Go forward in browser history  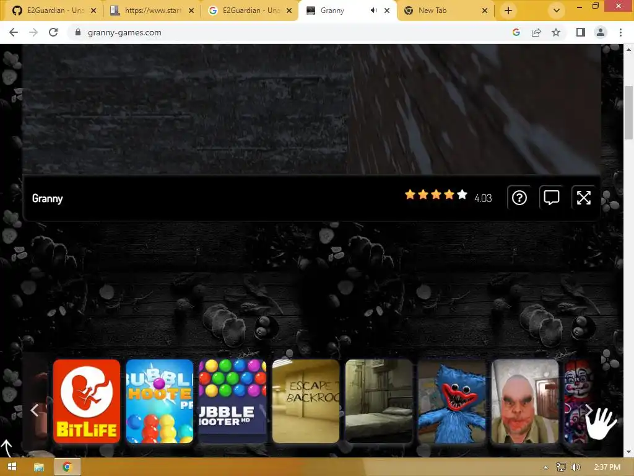click(x=33, y=32)
